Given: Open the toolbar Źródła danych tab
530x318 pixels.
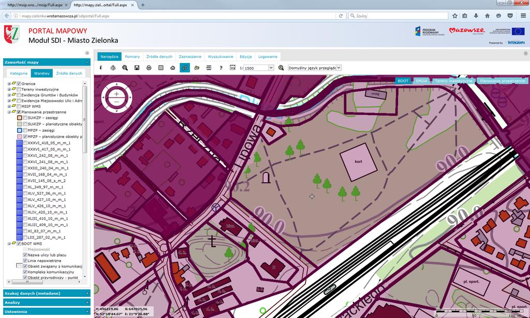Looking at the screenshot, I should point(159,57).
